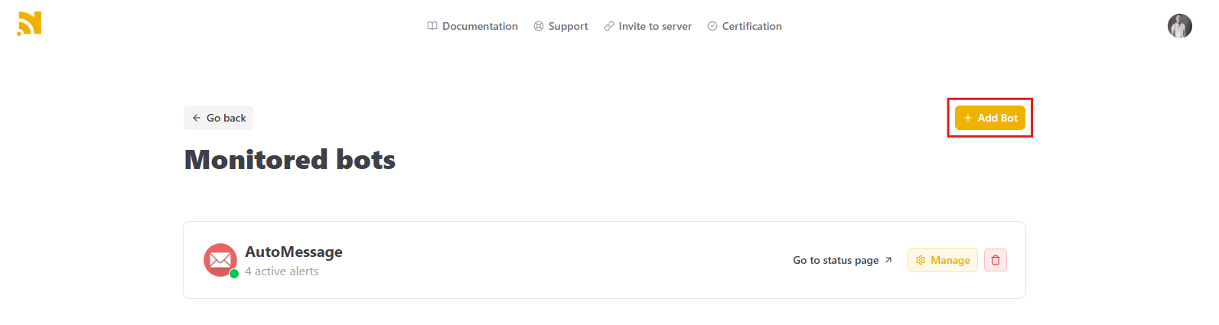
Task: Click the chain-link icon beside Invite to server
Action: click(609, 26)
